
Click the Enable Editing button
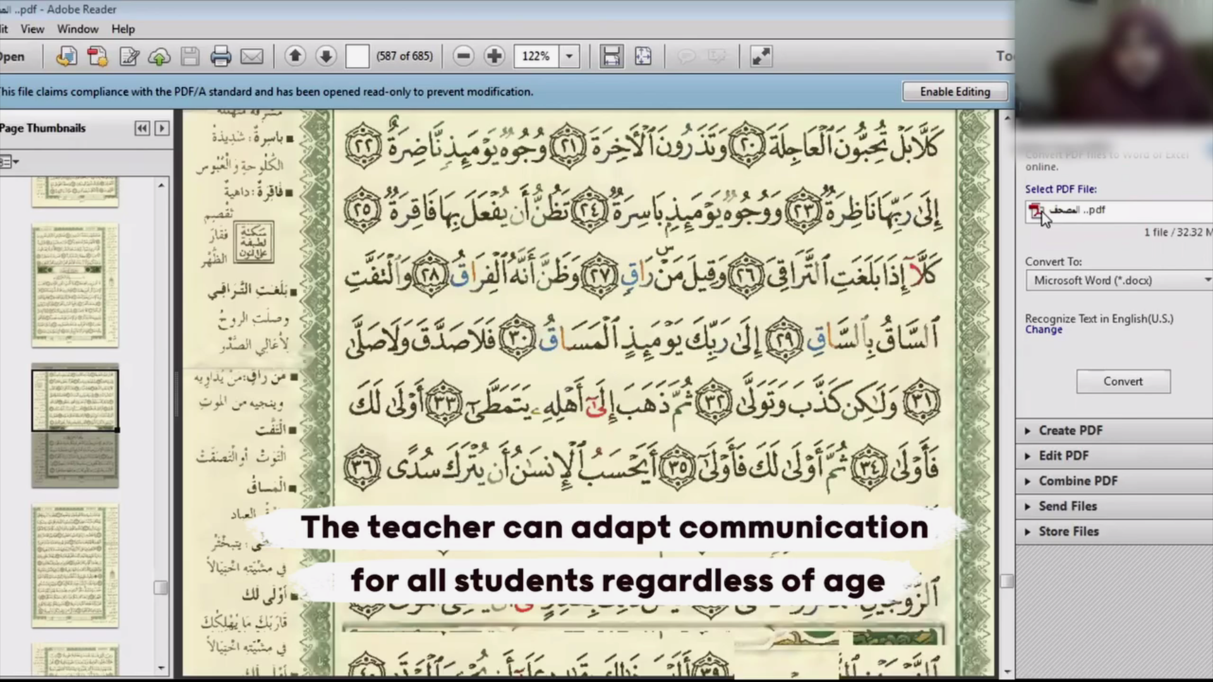pyautogui.click(x=955, y=92)
